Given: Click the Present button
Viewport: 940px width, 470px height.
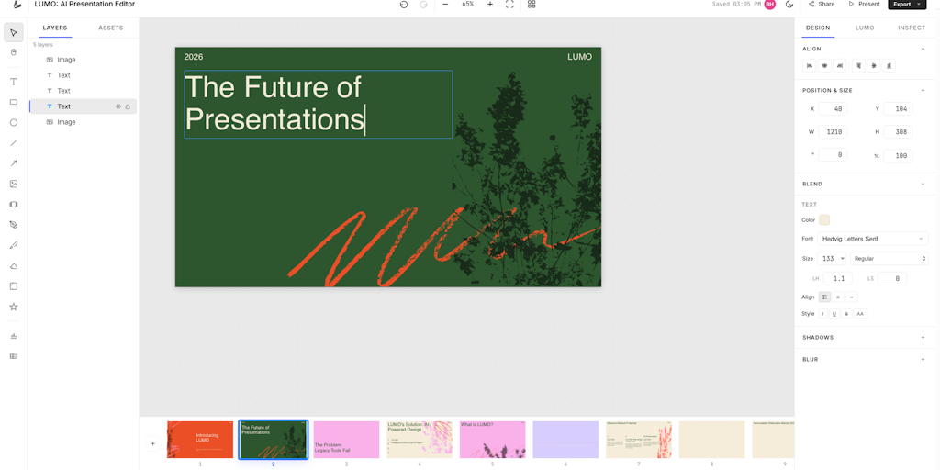Looking at the screenshot, I should point(864,5).
